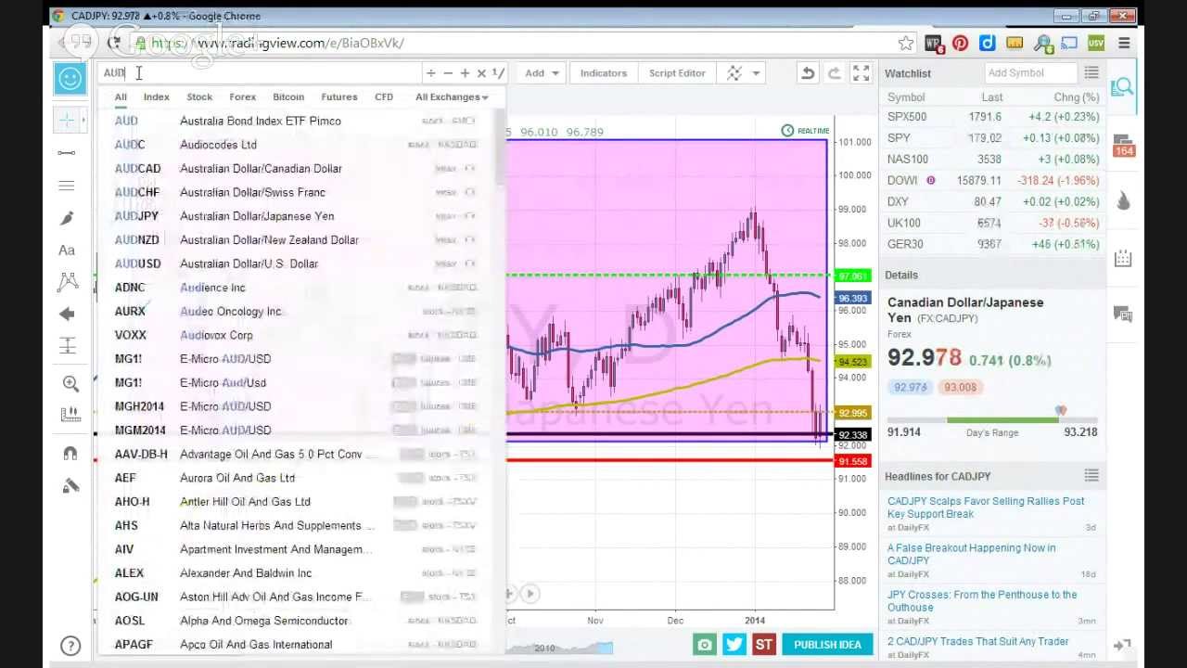The width and height of the screenshot is (1187, 668).
Task: Activate the zoom-in magnifier tool
Action: tap(70, 383)
